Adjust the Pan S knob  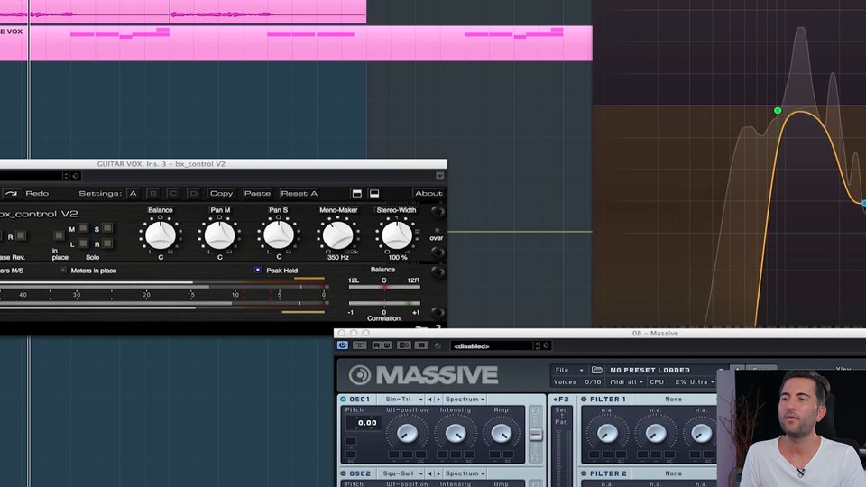[279, 235]
